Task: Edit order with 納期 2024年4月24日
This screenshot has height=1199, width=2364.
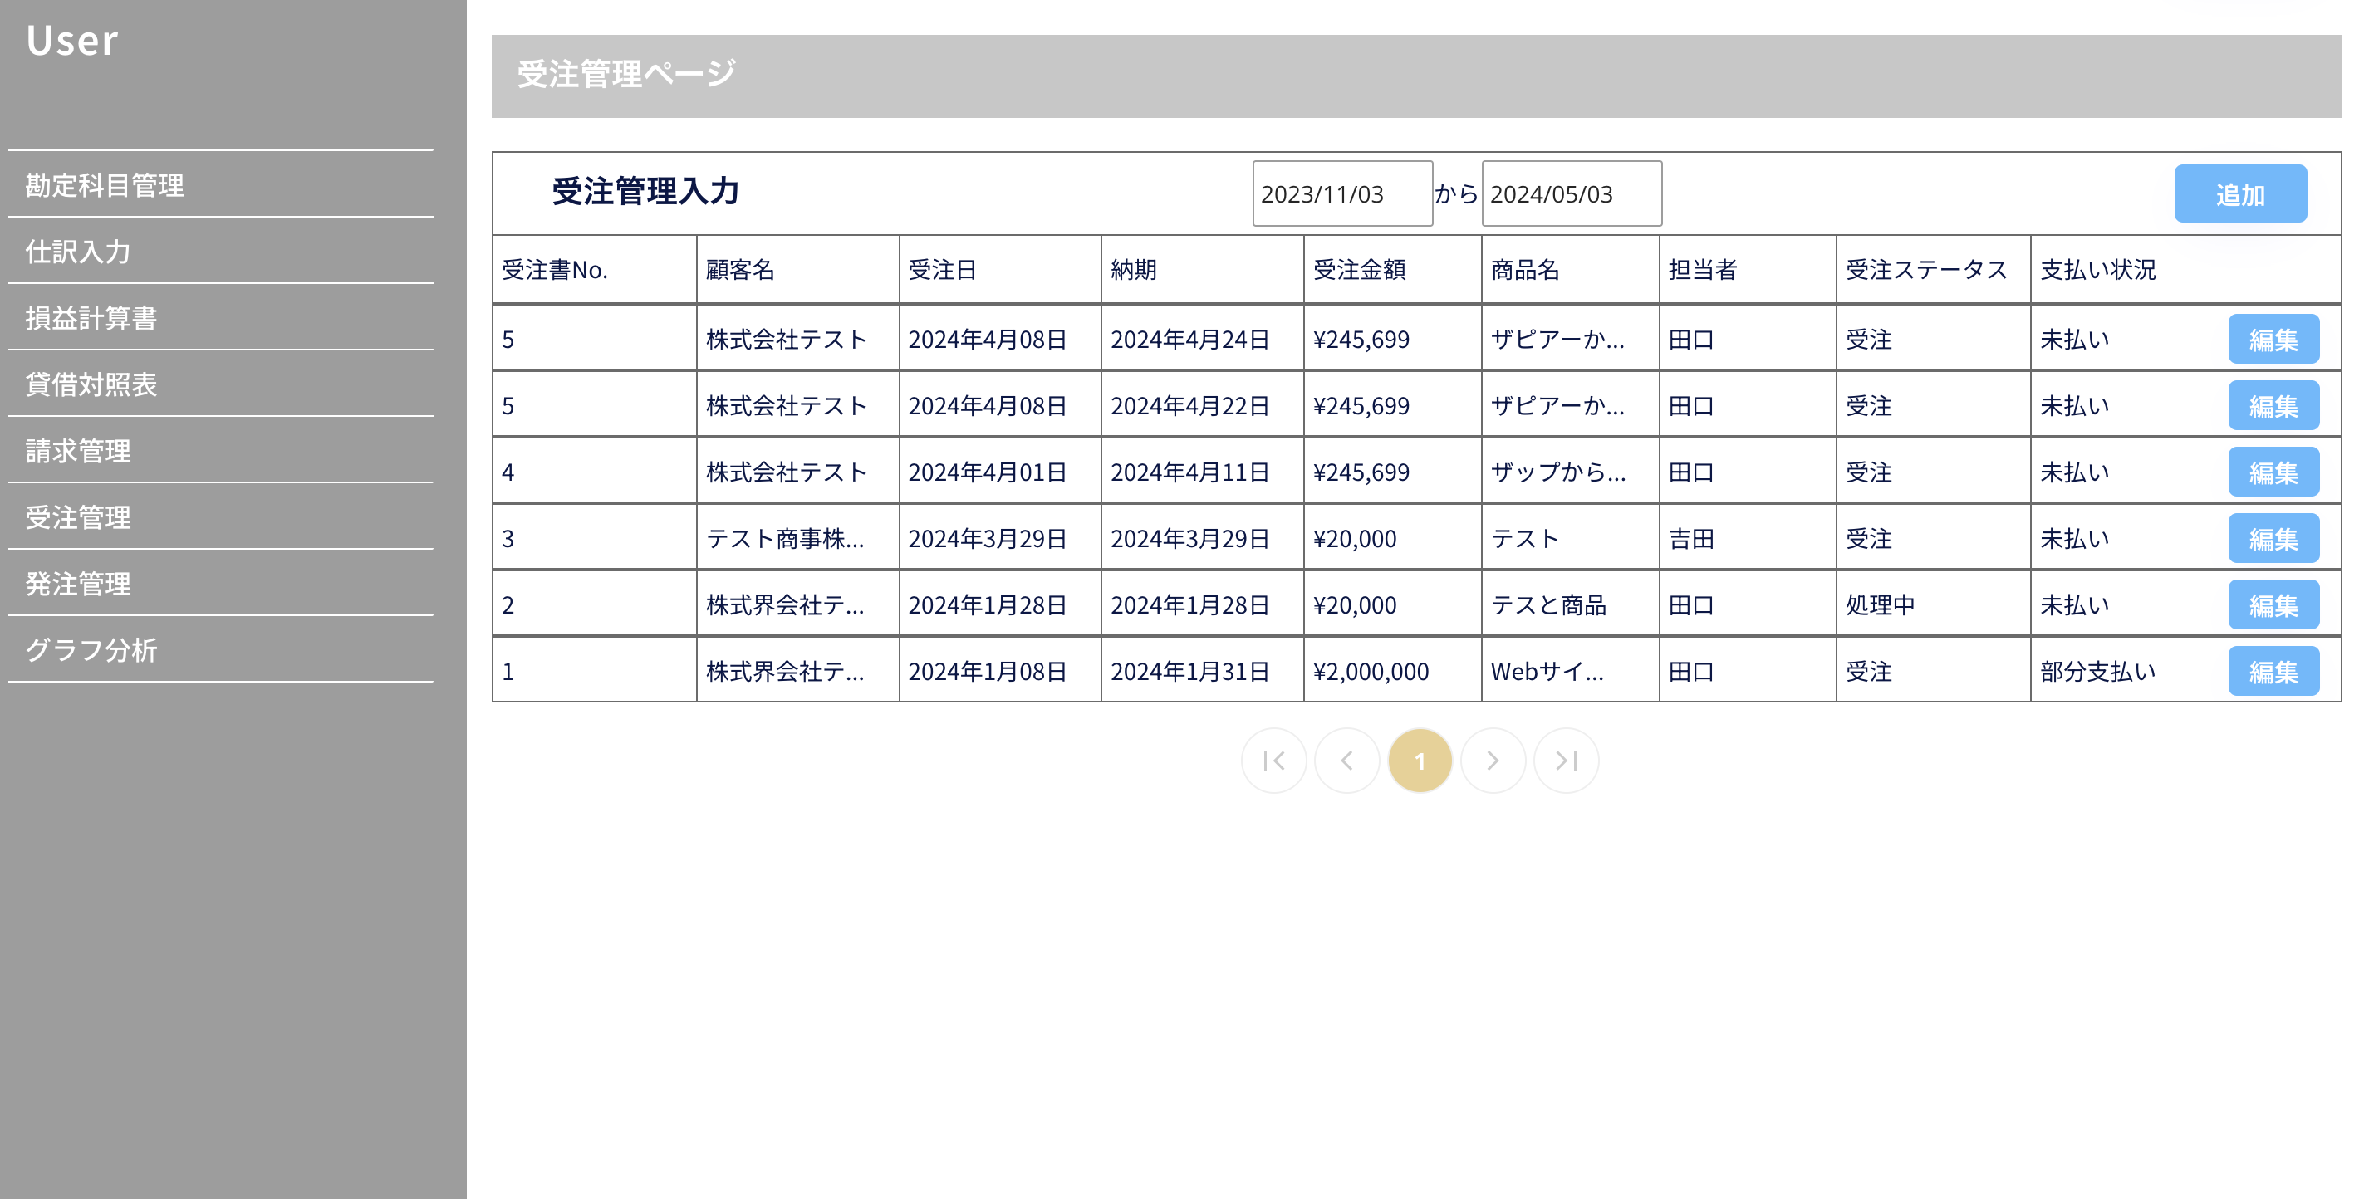Action: (x=2273, y=340)
